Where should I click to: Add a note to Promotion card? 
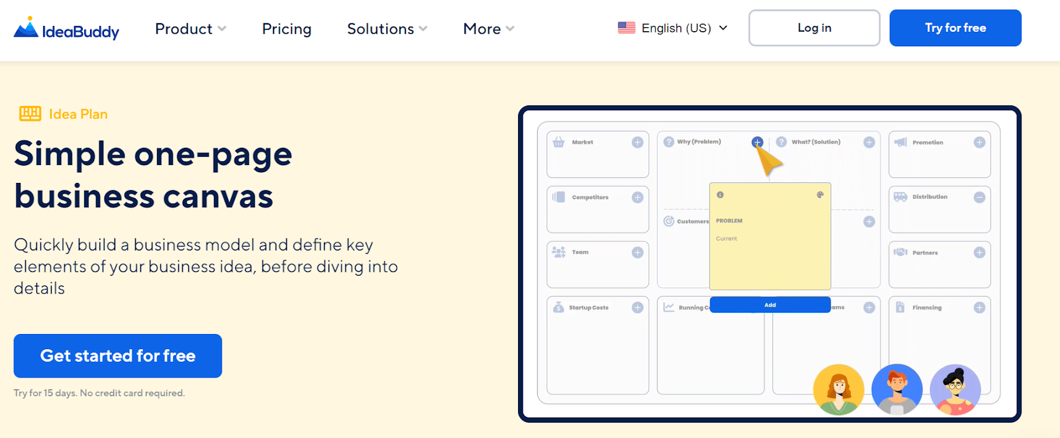(x=979, y=142)
